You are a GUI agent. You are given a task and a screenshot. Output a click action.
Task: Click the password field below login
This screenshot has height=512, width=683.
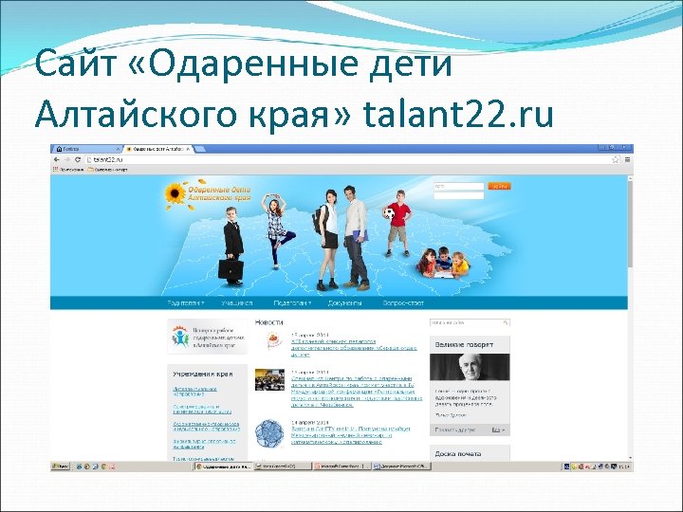pyautogui.click(x=459, y=196)
